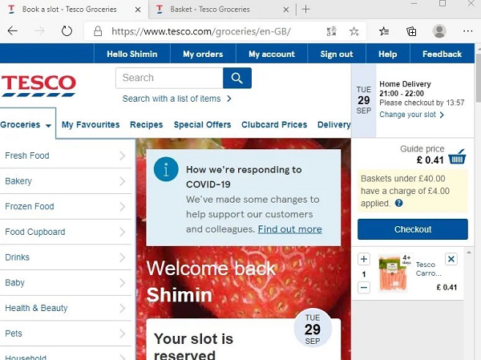
Task: Open Recipes navigation item
Action: click(x=147, y=124)
